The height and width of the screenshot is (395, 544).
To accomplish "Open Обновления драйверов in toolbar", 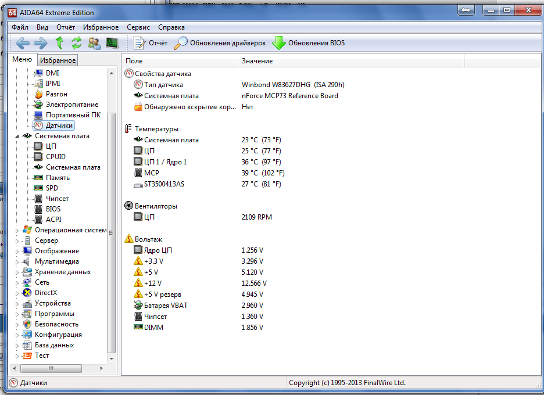I will (220, 43).
